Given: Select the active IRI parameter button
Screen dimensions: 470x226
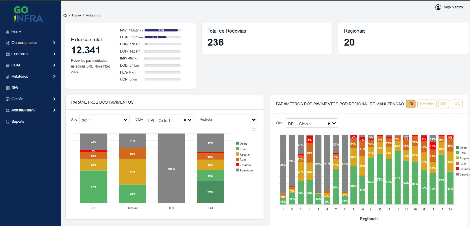Looking at the screenshot, I should (x=410, y=104).
